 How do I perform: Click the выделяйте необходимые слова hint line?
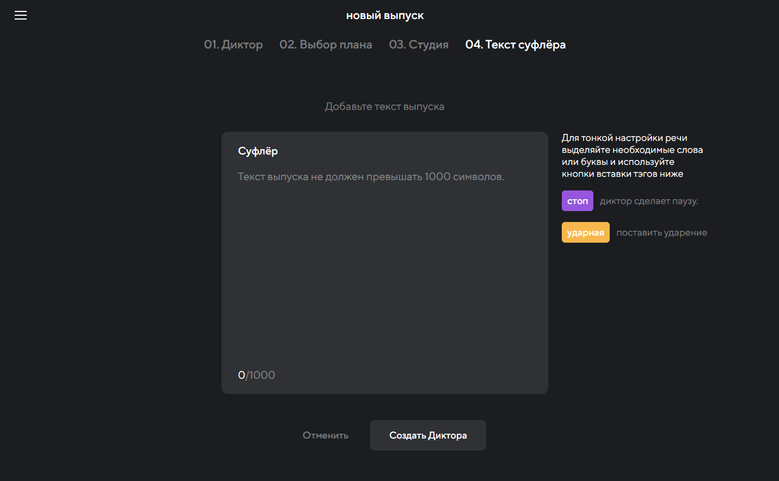click(632, 150)
